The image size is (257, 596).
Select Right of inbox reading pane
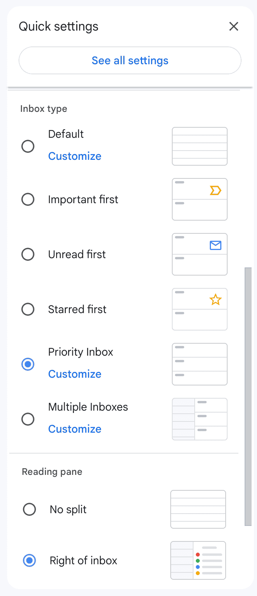(x=29, y=560)
